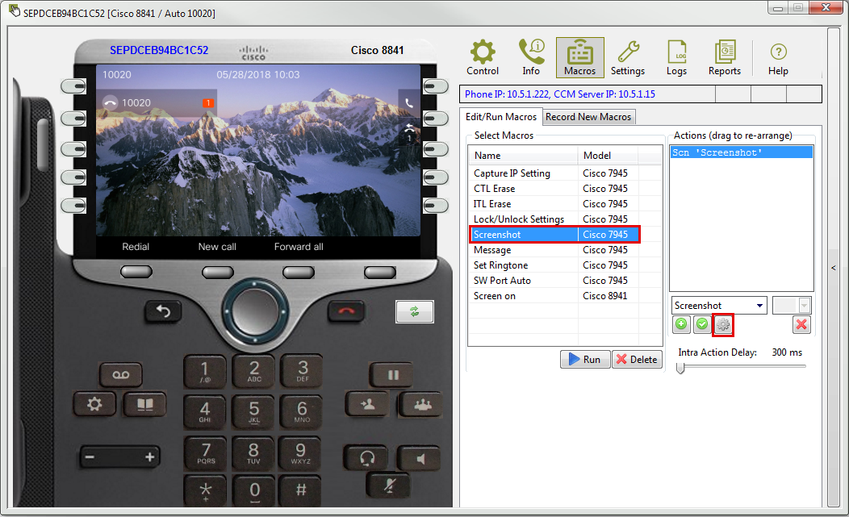Select the SW Port Auto macro
This screenshot has width=849, height=517.
(x=565, y=281)
